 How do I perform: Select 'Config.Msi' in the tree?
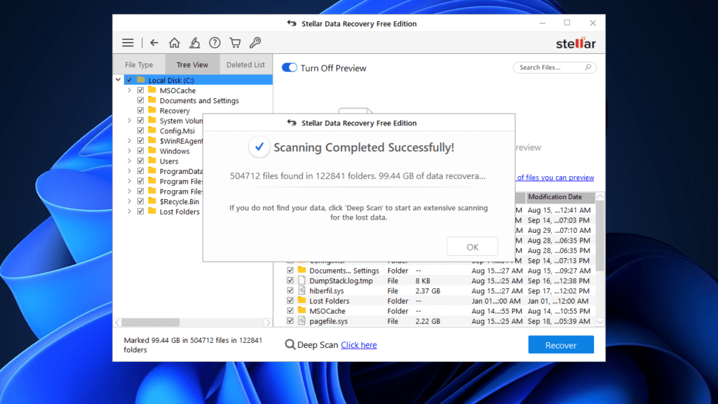[177, 130]
